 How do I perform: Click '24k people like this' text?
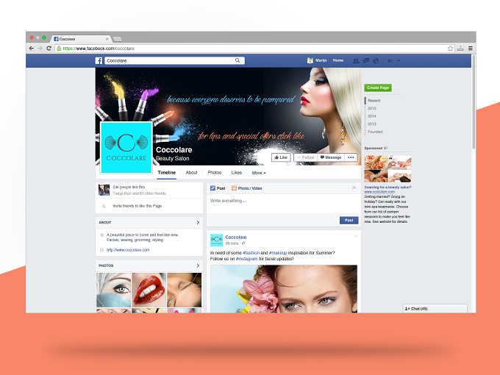tap(129, 187)
